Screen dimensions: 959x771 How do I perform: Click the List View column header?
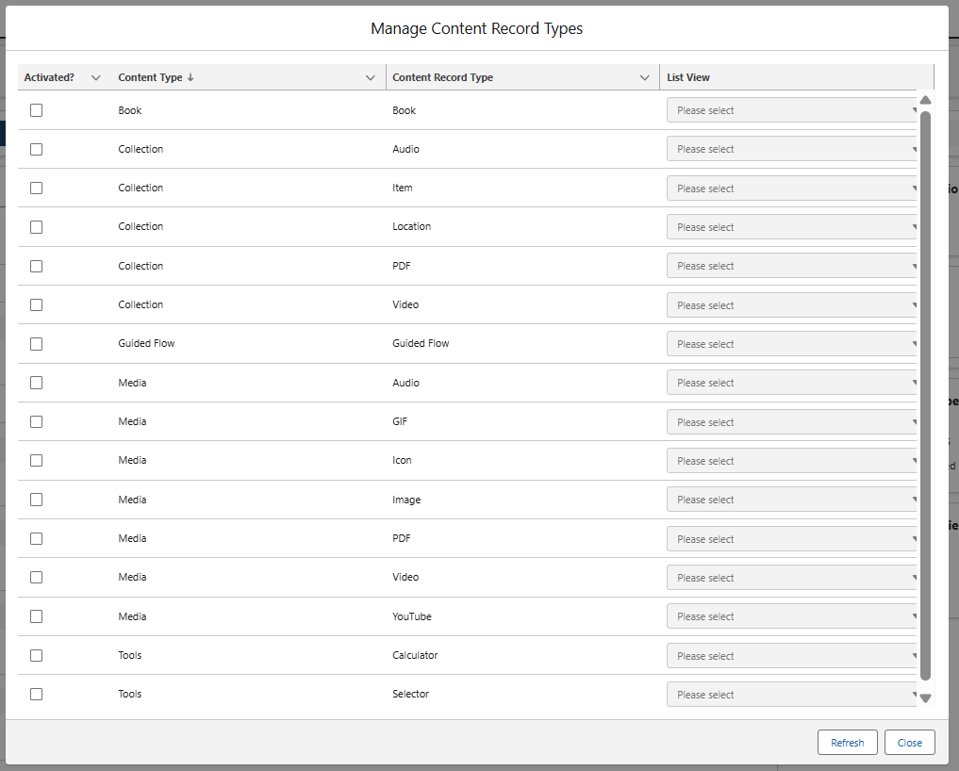point(688,77)
